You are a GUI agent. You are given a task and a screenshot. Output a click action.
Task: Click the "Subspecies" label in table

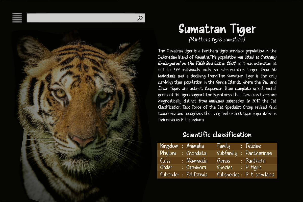pyautogui.click(x=228, y=174)
